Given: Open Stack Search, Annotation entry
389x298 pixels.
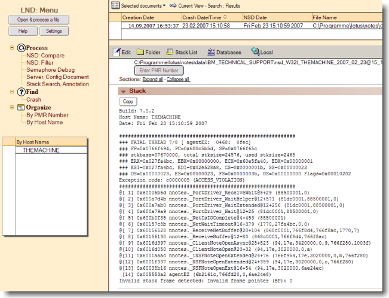Looking at the screenshot, I should tap(57, 84).
